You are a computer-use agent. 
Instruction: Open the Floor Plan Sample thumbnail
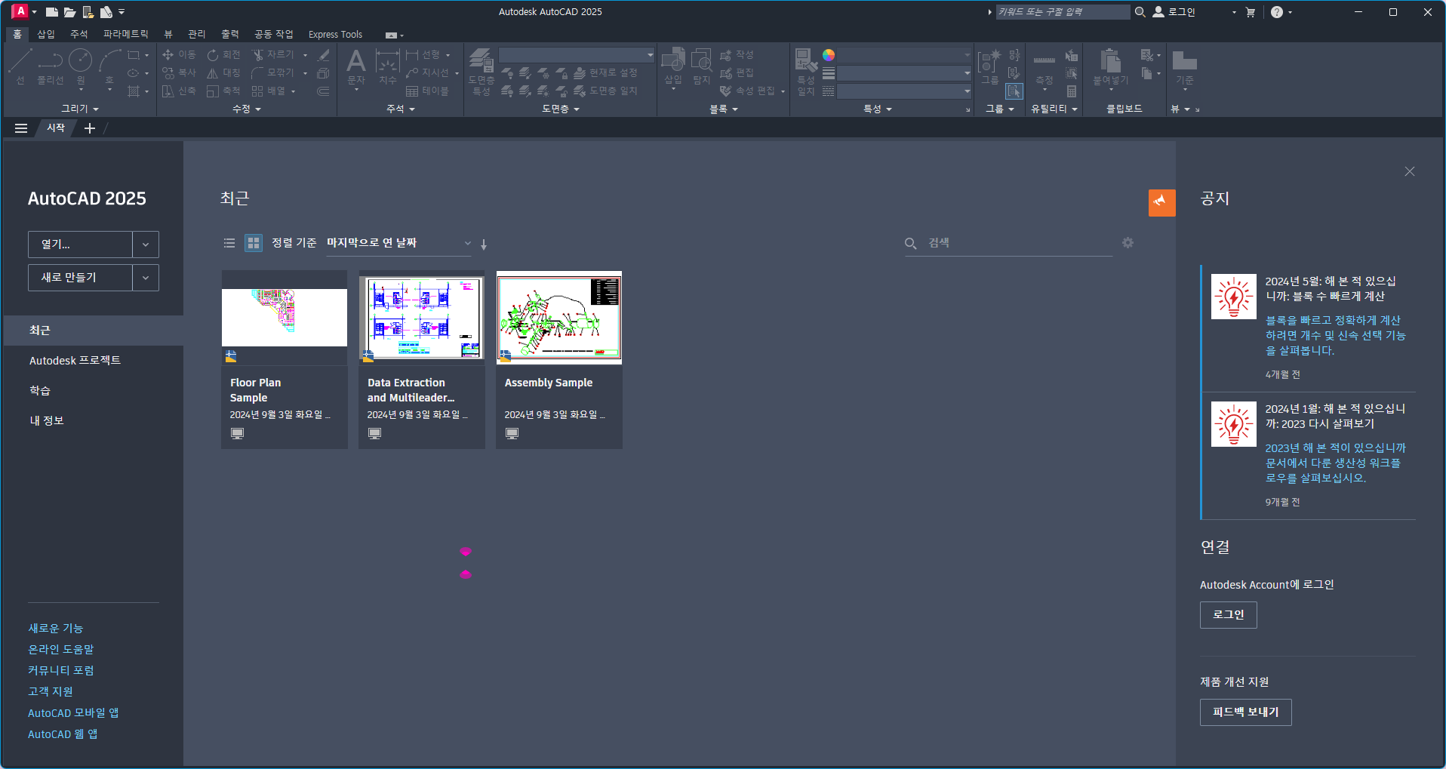point(285,318)
